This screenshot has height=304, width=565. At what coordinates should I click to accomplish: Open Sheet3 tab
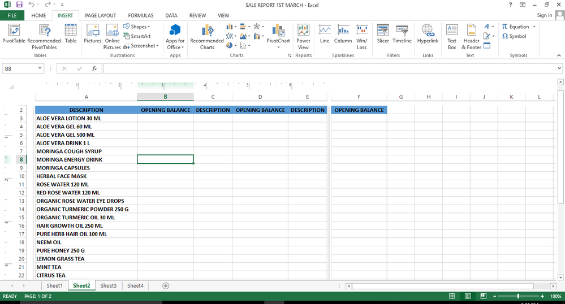coord(109,285)
